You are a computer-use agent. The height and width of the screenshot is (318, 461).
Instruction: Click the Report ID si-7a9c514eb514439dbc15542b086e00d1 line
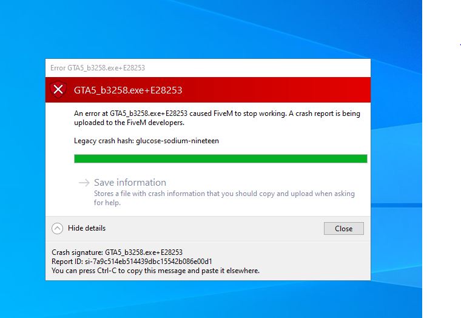(132, 262)
